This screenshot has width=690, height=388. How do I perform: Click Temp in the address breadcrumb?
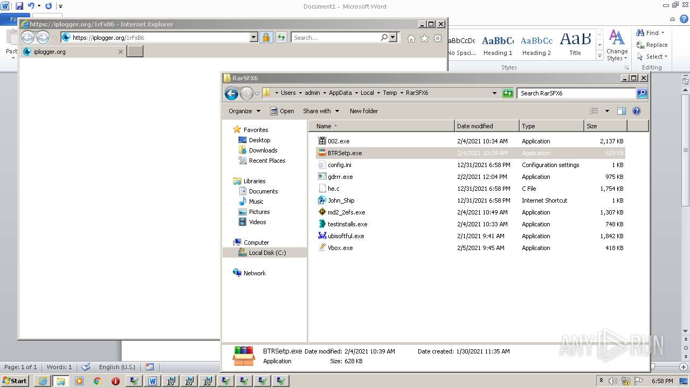click(390, 93)
